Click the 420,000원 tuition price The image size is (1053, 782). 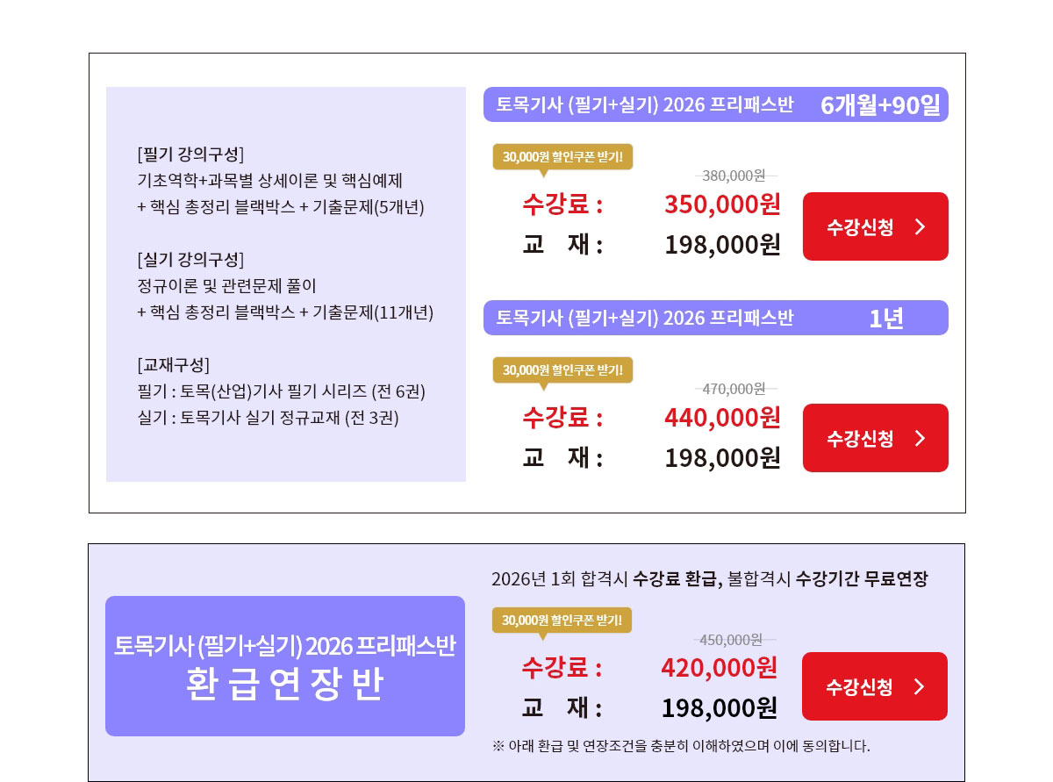719,668
